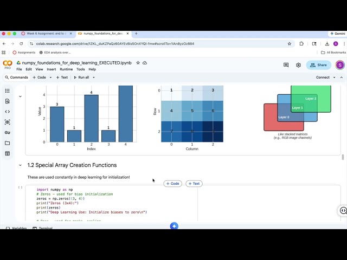This screenshot has height=260, width=347.
Task: Open the secrets key icon in sidebar
Action: point(7,132)
